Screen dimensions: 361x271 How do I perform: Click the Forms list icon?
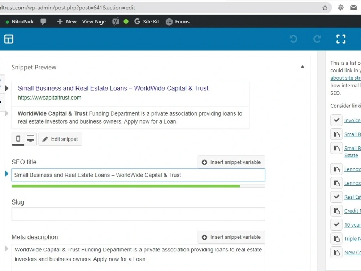click(169, 22)
